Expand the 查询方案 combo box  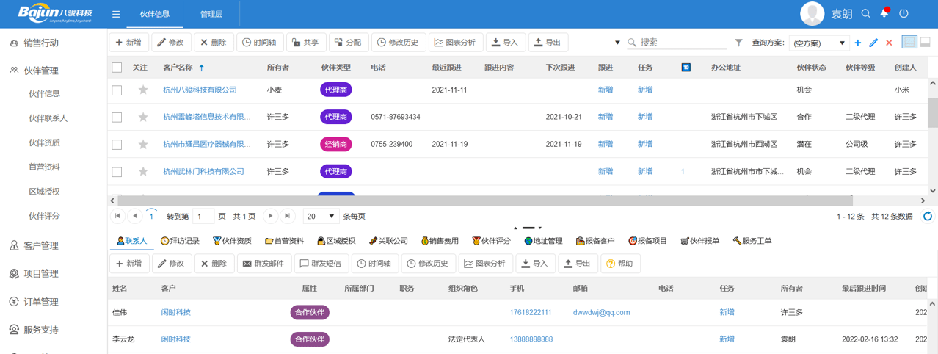coord(841,43)
